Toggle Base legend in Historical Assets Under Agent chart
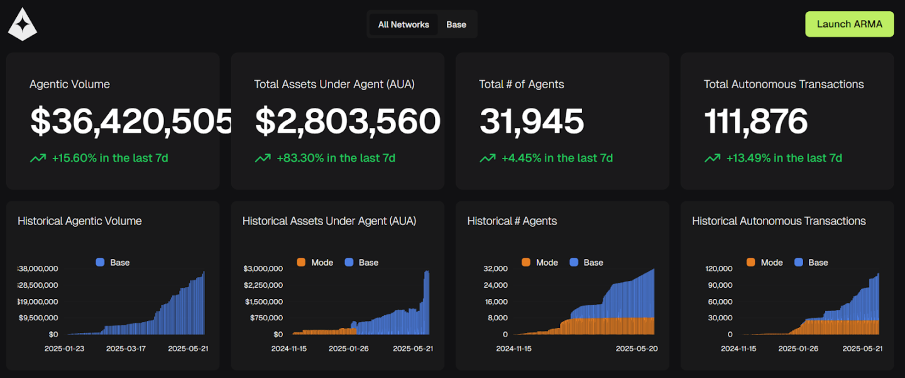This screenshot has height=378, width=905. pos(362,263)
